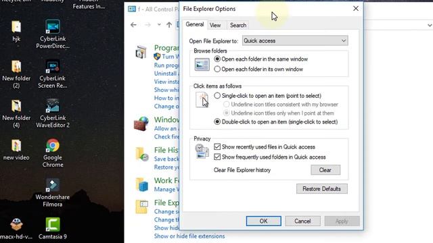The image size is (433, 243).
Task: Click OK in File Explorer Options
Action: [x=263, y=221]
